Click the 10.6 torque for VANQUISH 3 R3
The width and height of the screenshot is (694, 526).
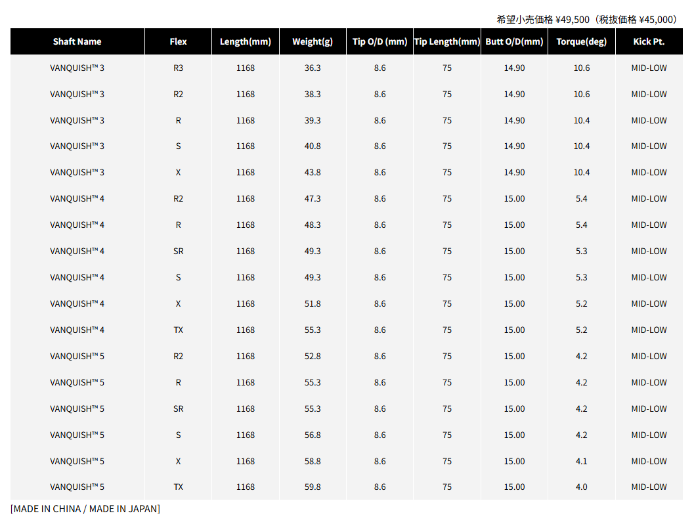582,68
